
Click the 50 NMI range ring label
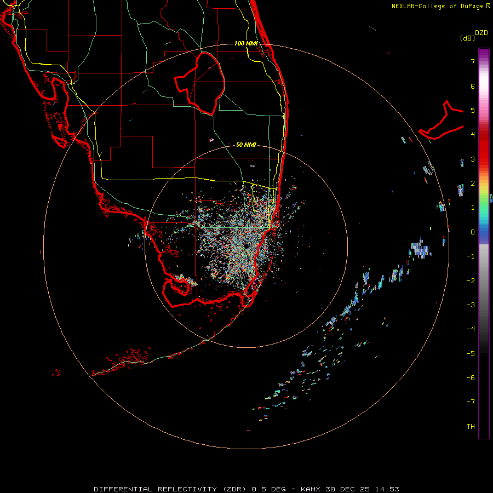pyautogui.click(x=246, y=145)
